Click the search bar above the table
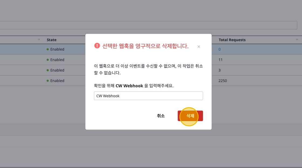Image resolution: width=302 pixels, height=168 pixels. click(148, 25)
